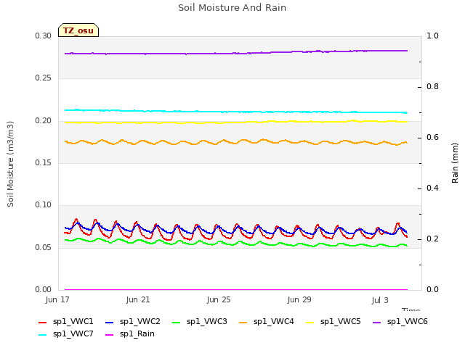Screen dimensions: 465x348
Task: Click the 0.05 left axis value
Action: 44,247
